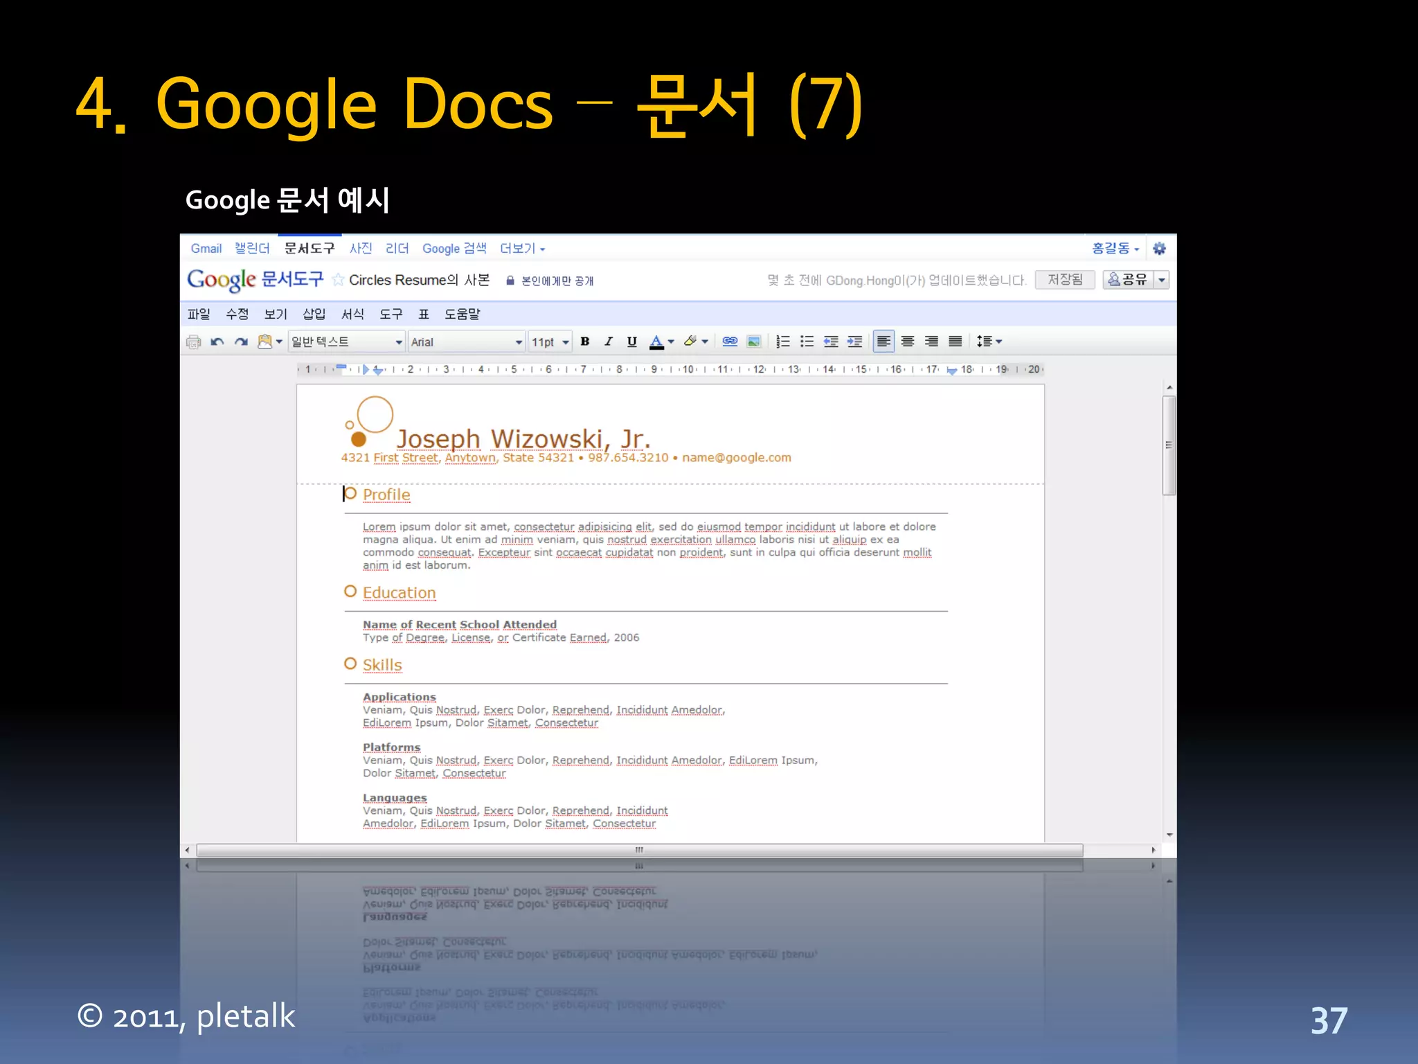The width and height of the screenshot is (1418, 1064).
Task: Open the 사진 link
Action: pos(361,249)
